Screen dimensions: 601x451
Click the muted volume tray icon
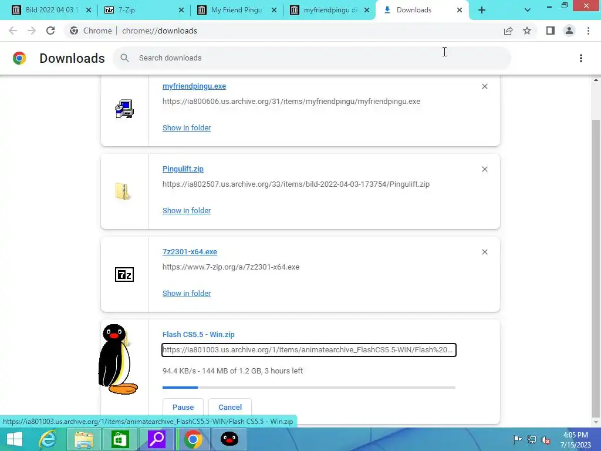click(546, 439)
